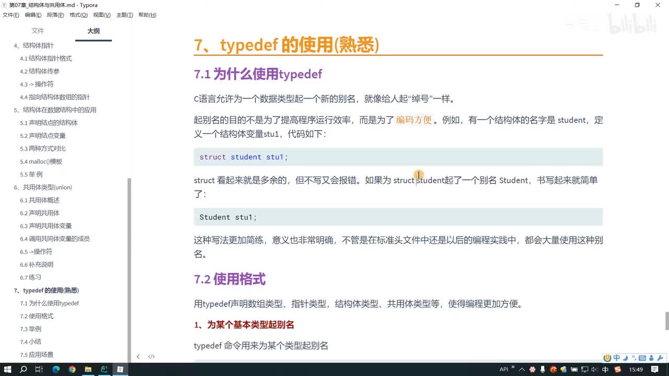Open Task View on the taskbar
The height and width of the screenshot is (376, 669).
39,369
